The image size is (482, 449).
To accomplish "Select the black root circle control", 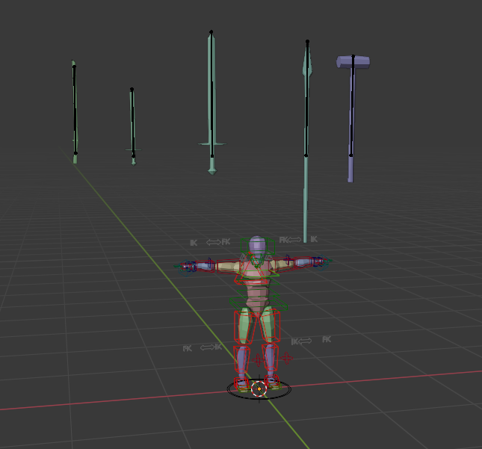I will (259, 390).
